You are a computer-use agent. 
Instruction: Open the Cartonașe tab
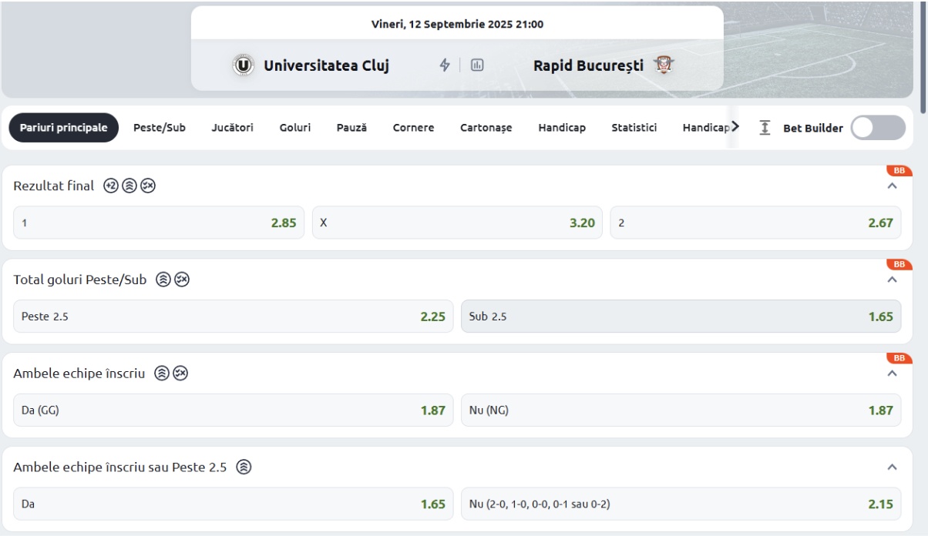(x=486, y=128)
